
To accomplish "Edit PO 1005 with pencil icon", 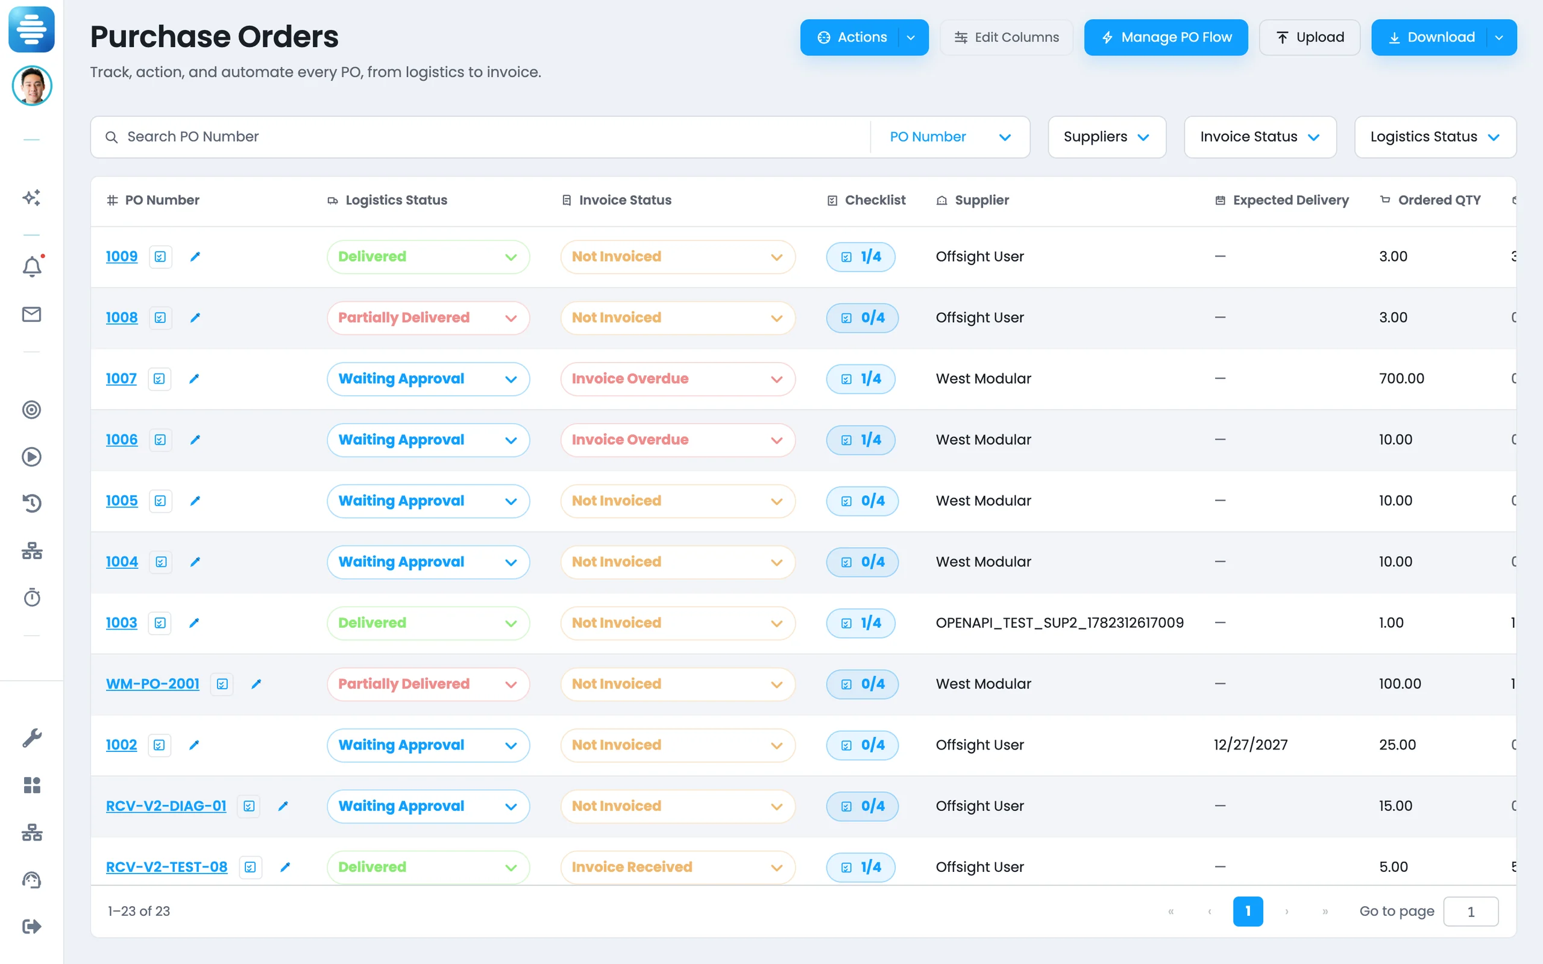I will click(195, 501).
